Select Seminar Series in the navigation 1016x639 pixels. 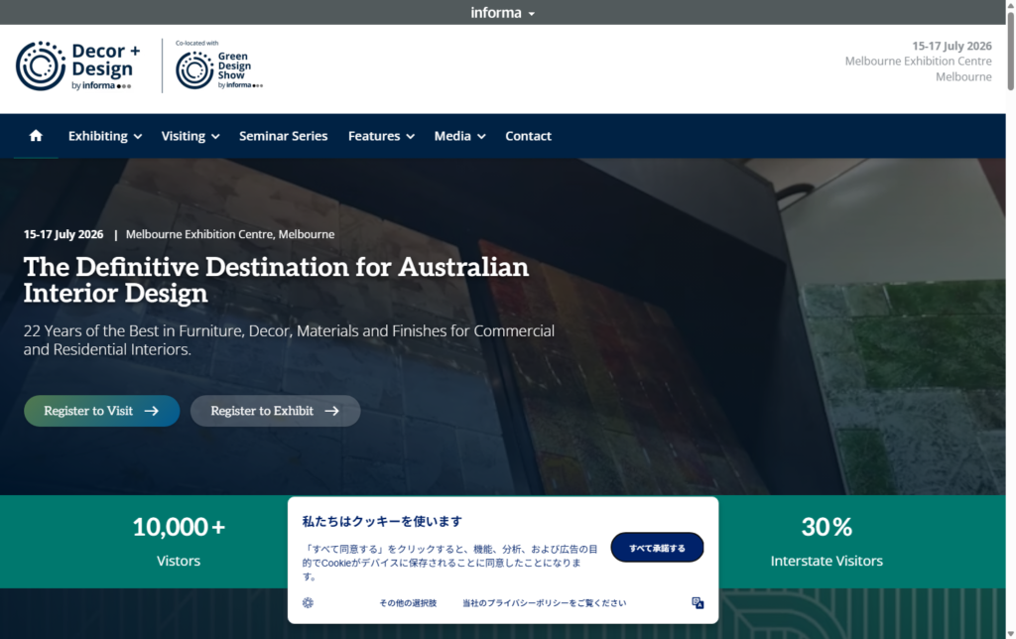pyautogui.click(x=283, y=135)
